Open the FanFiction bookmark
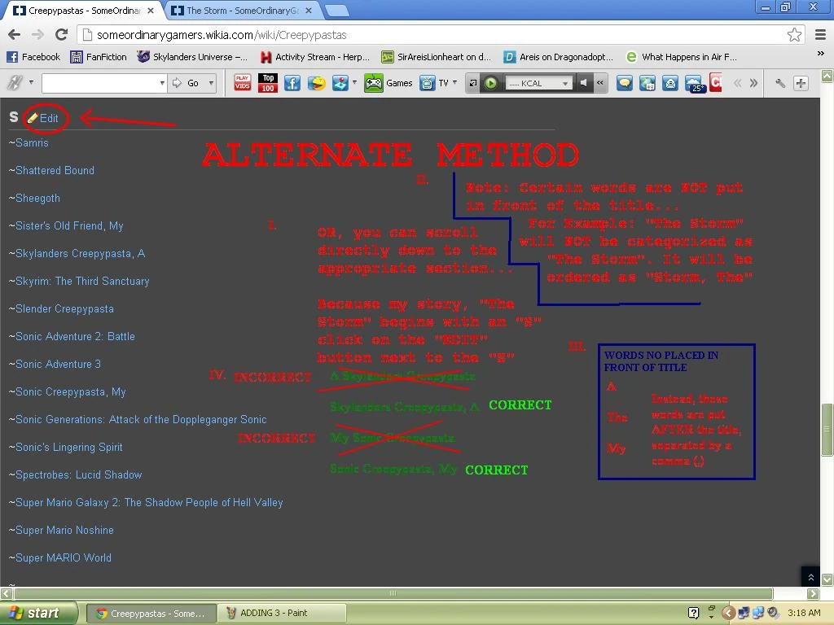Viewport: 834px width, 625px height. (99, 57)
